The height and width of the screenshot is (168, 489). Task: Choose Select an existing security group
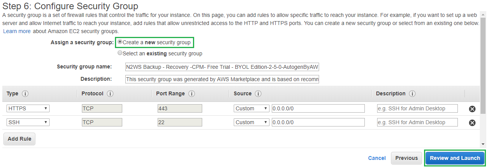(x=120, y=53)
